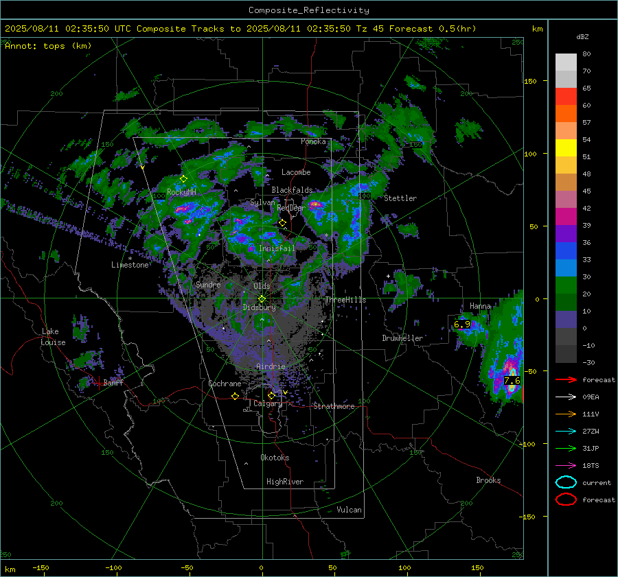This screenshot has height=577, width=618.
Task: Click the Drumheller city label
Action: pyautogui.click(x=402, y=338)
